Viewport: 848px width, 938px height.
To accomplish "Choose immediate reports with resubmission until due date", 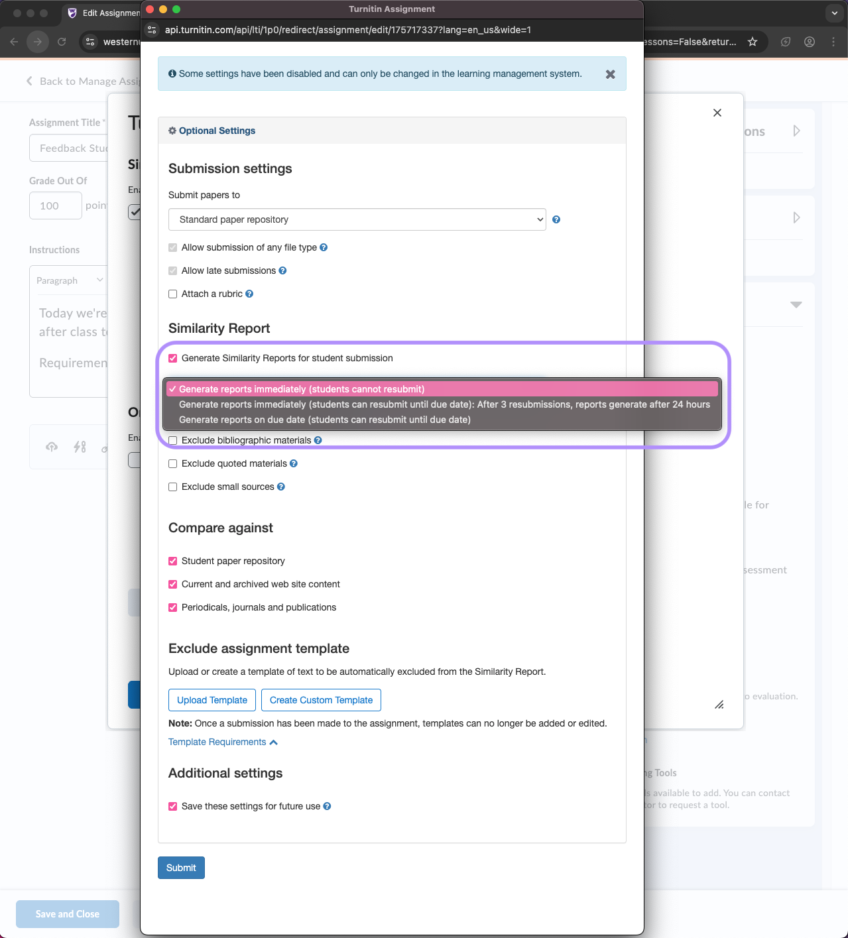I will 444,404.
